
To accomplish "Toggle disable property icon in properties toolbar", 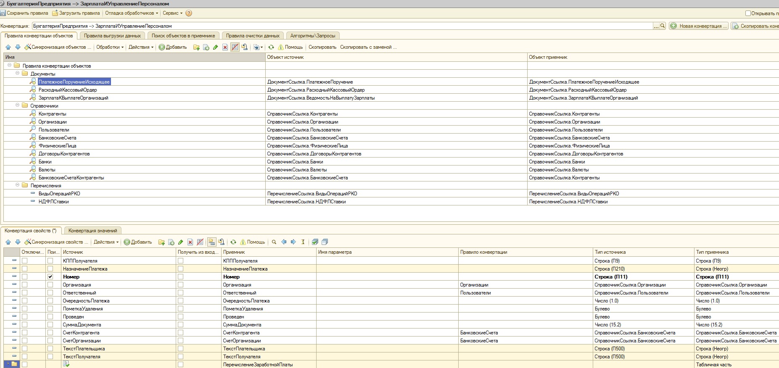I will 200,242.
